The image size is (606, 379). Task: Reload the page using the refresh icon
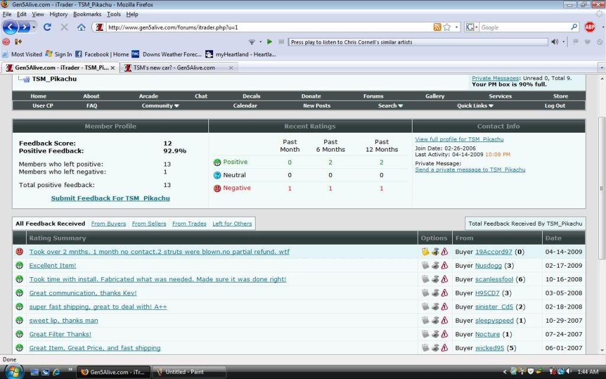click(47, 27)
